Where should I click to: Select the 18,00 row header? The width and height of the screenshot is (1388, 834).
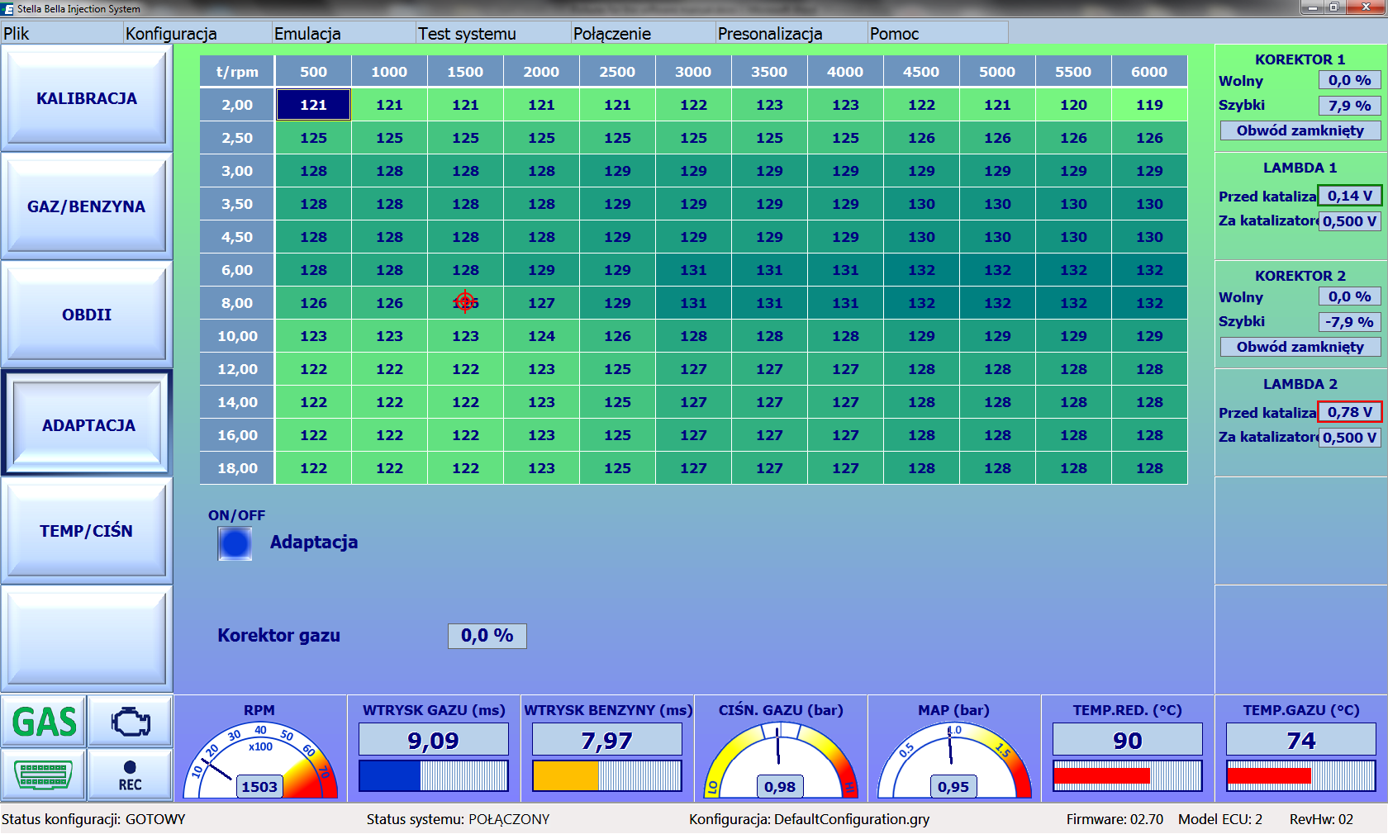[237, 468]
